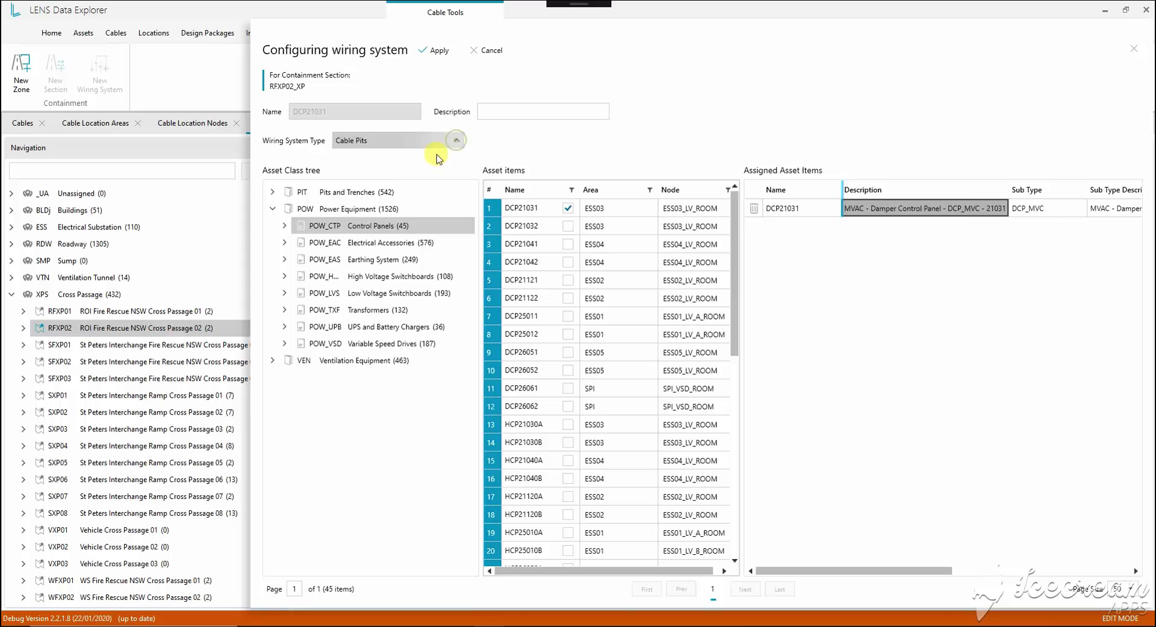1156x627 pixels.
Task: Click the Node column filter icon
Action: tap(727, 190)
